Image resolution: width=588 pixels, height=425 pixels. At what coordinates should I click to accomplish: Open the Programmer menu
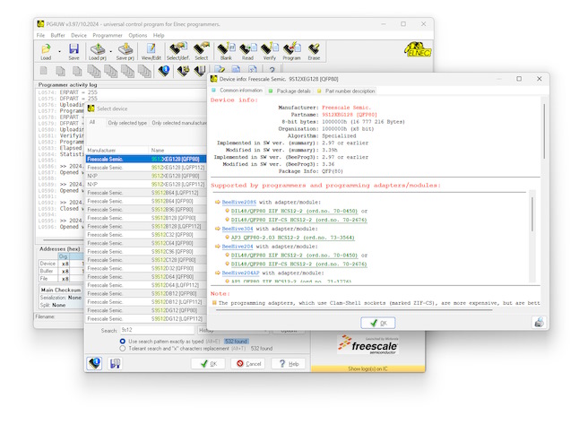tap(108, 35)
